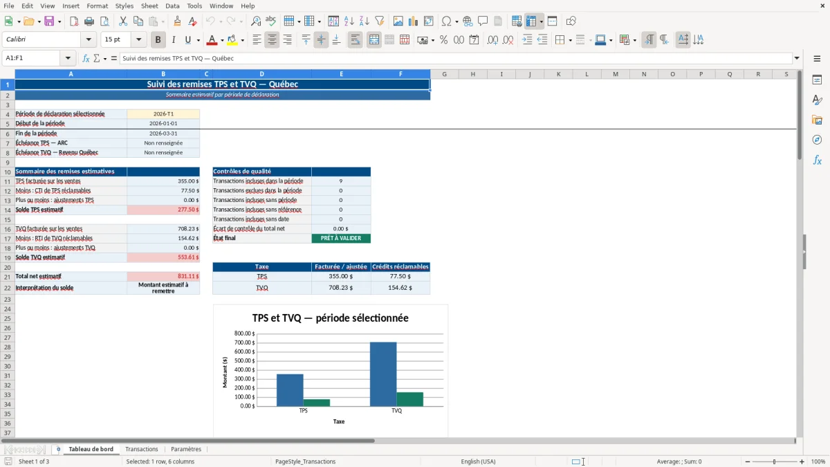Insert an image from the toolbar
The image size is (830, 467).
(x=398, y=21)
